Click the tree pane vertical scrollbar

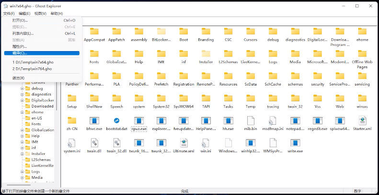[57, 97]
